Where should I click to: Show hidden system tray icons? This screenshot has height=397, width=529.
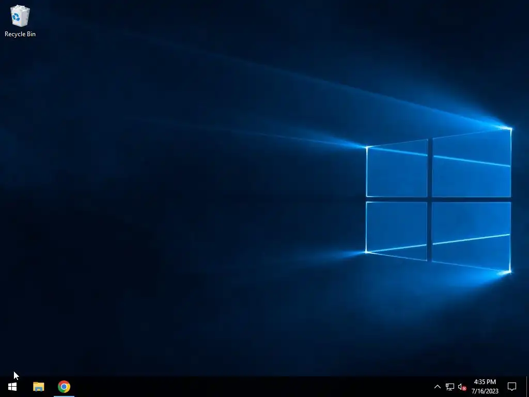(x=437, y=387)
